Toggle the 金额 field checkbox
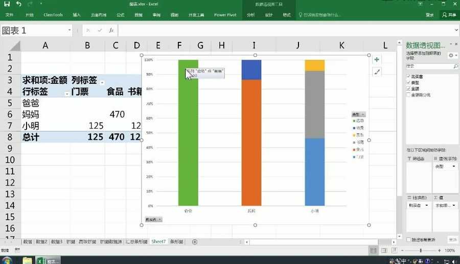Screen dimensions: 460x264 [408, 88]
